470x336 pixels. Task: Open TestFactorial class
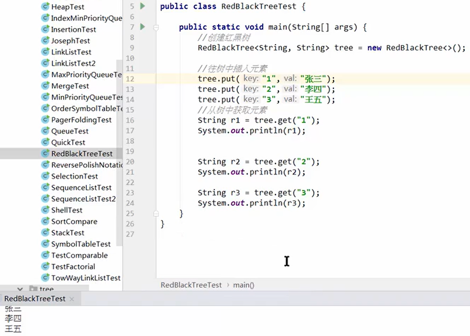coord(73,266)
